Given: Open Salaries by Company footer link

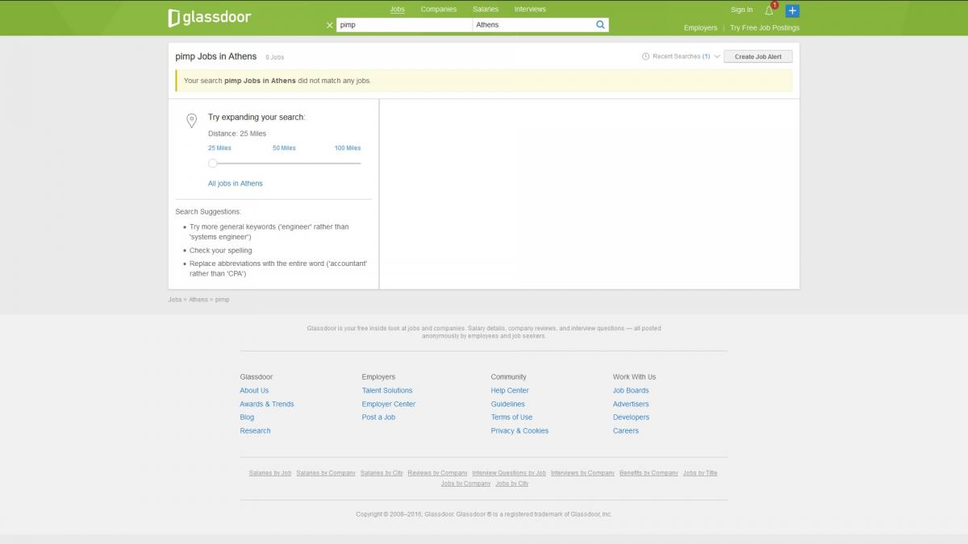Looking at the screenshot, I should (x=326, y=473).
